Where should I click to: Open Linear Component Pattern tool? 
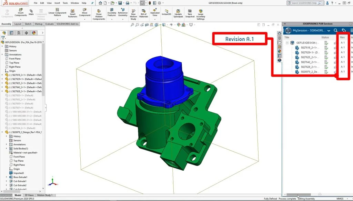coord(57,13)
